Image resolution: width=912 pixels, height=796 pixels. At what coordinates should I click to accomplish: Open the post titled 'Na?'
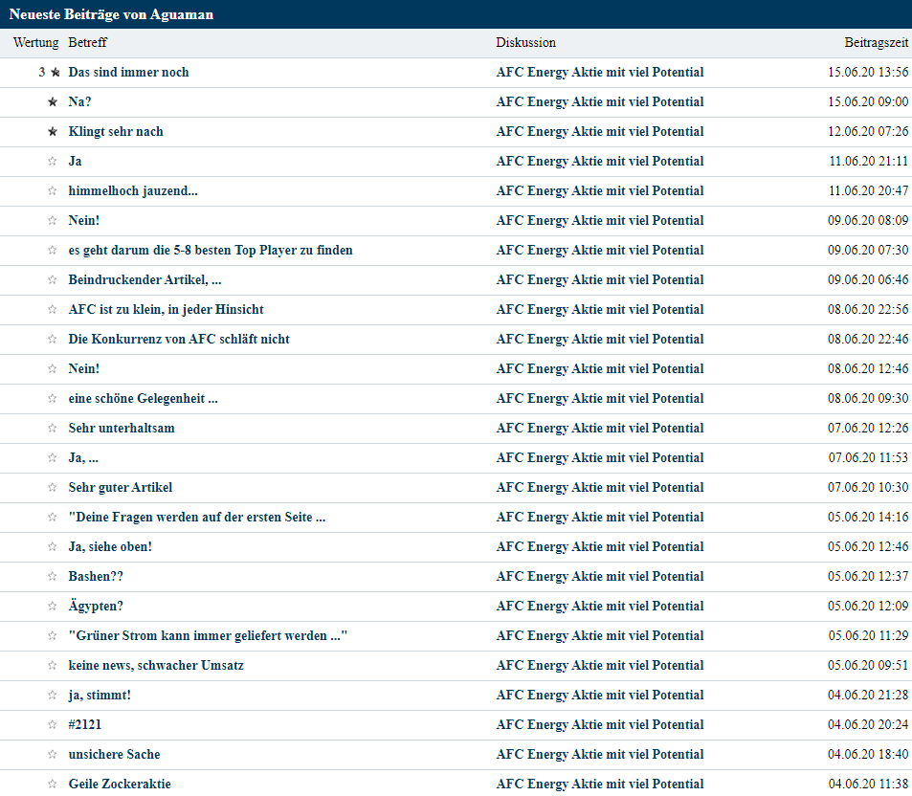79,102
